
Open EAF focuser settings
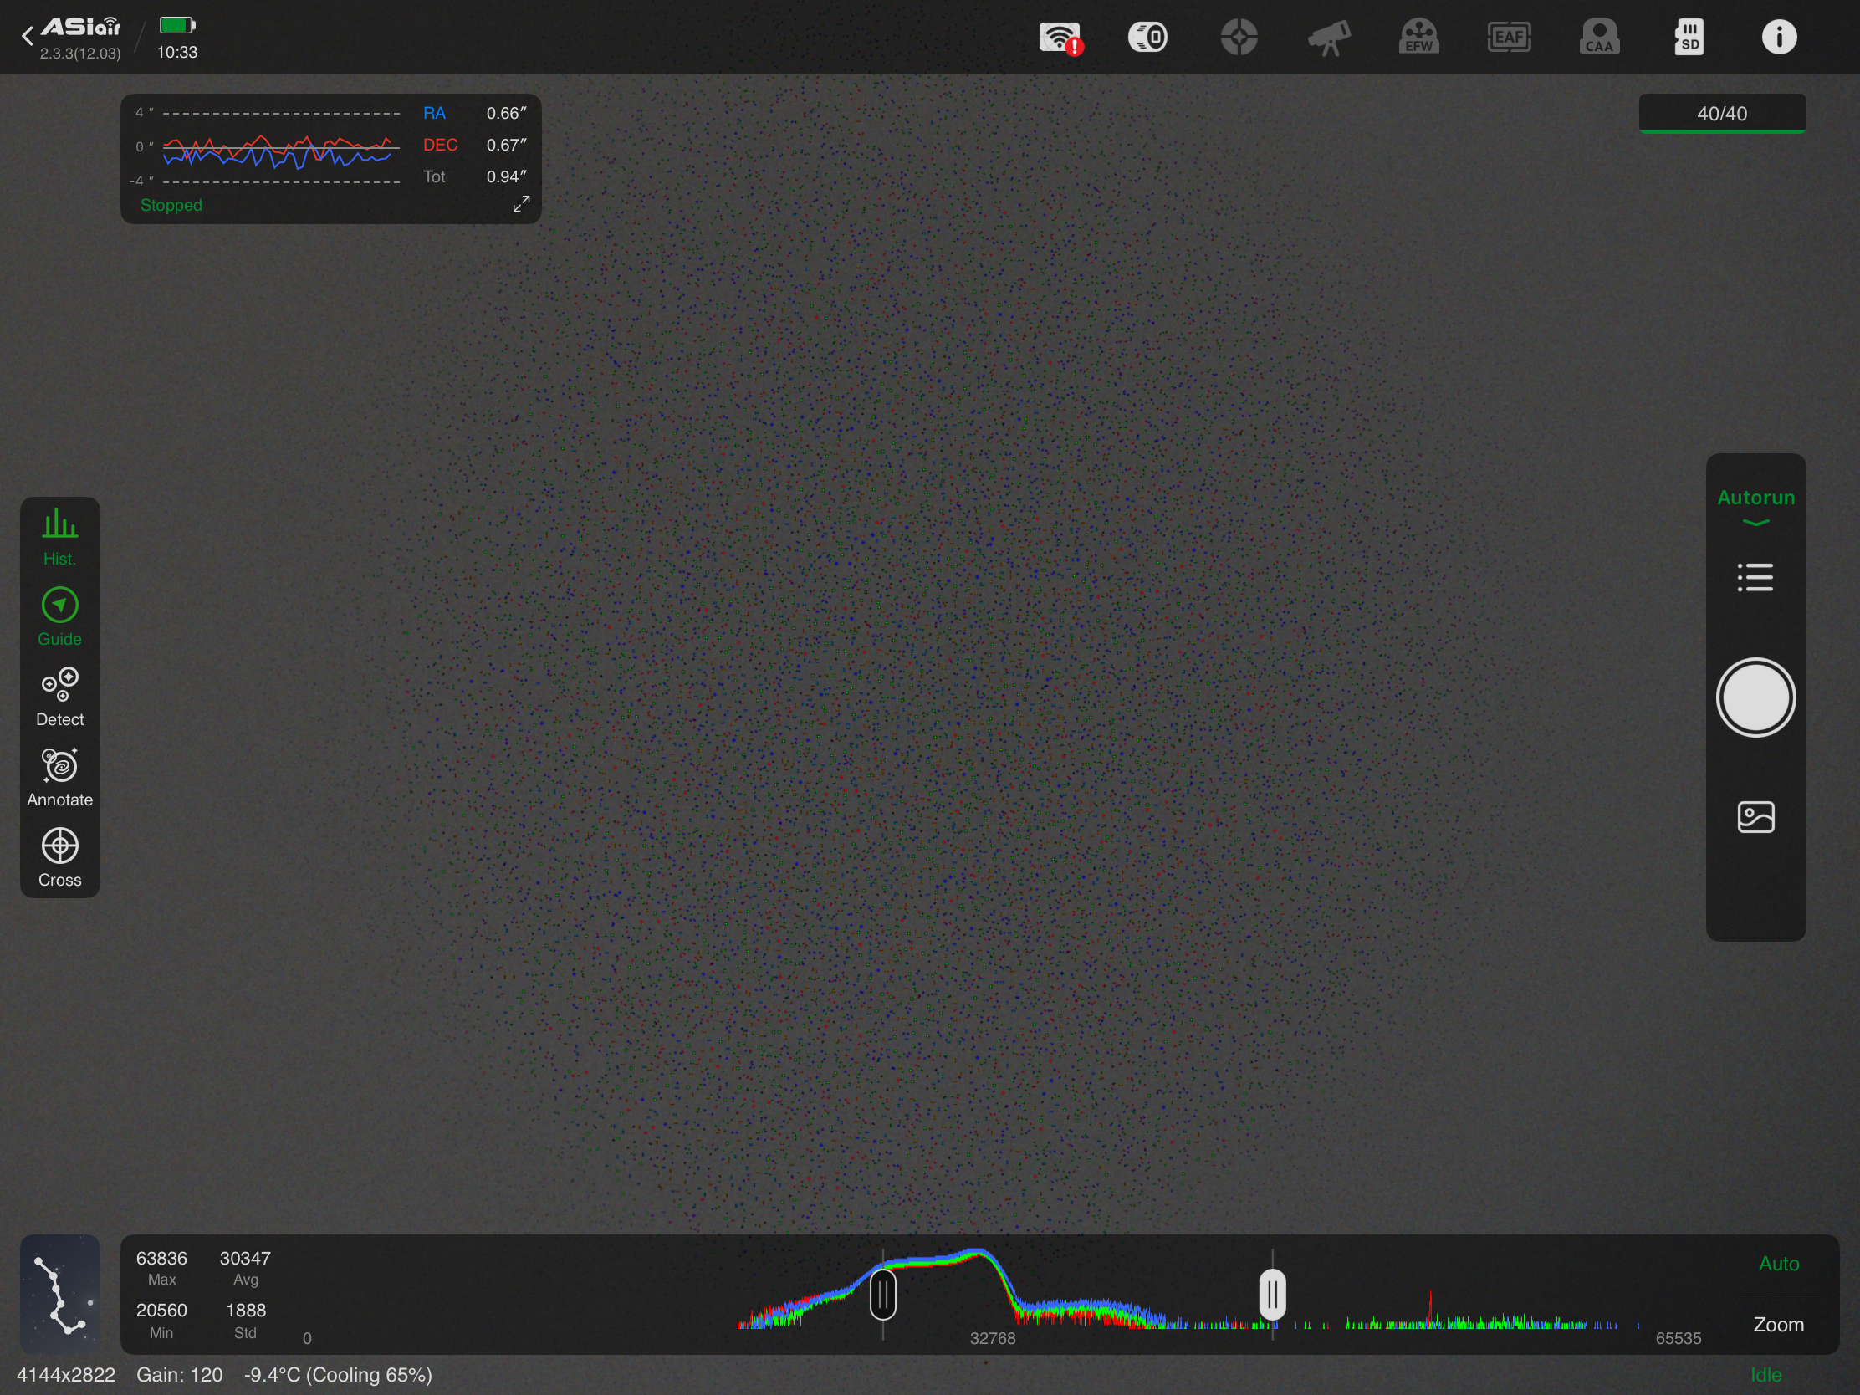click(1510, 37)
